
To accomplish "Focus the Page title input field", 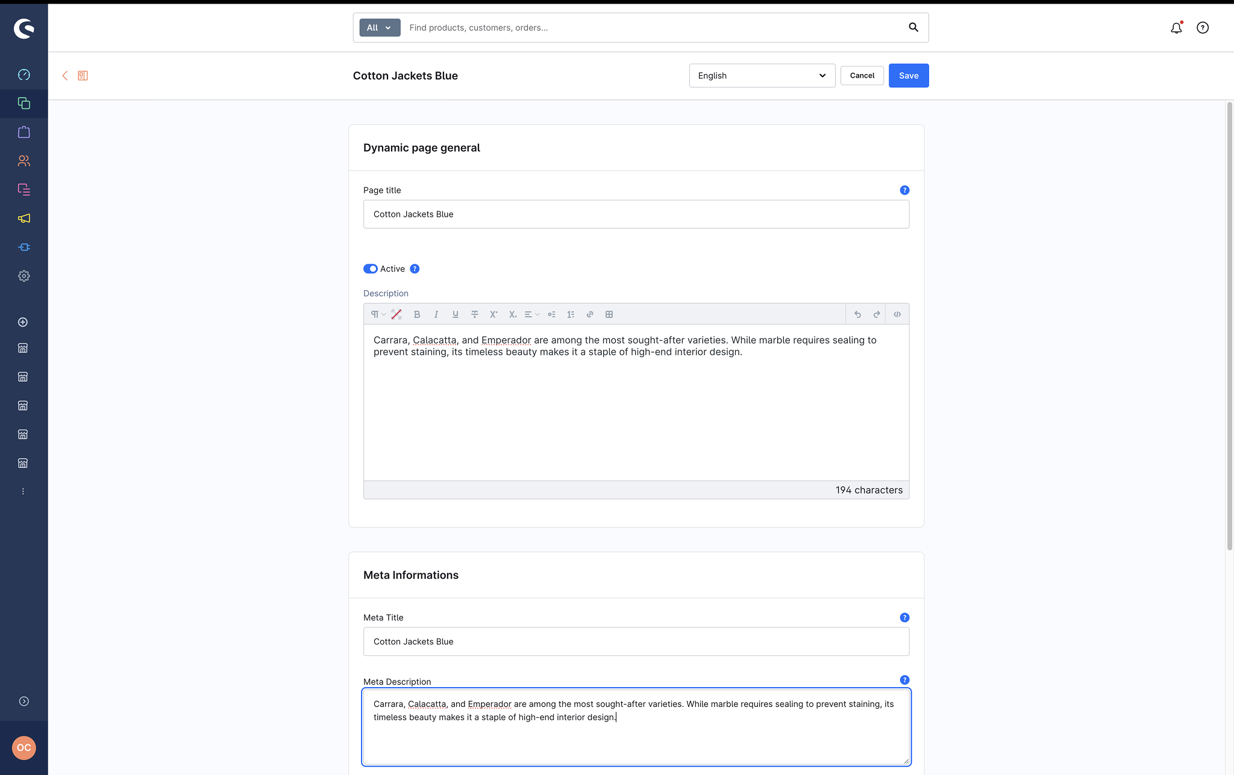I will pyautogui.click(x=636, y=214).
